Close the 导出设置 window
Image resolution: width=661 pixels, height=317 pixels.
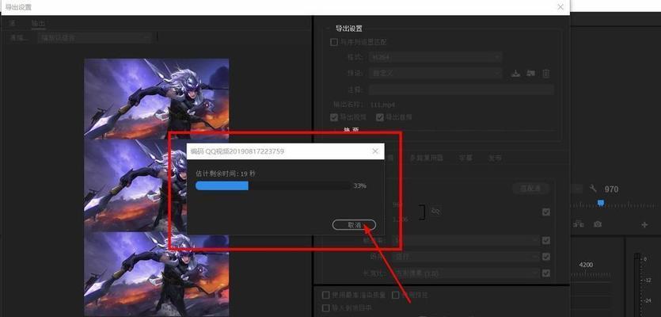tap(560, 7)
